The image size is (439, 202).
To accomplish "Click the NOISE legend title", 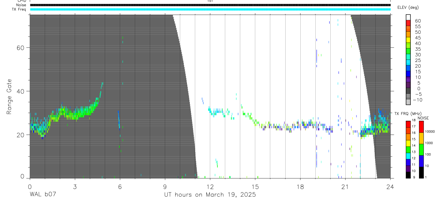I will [x=423, y=118].
